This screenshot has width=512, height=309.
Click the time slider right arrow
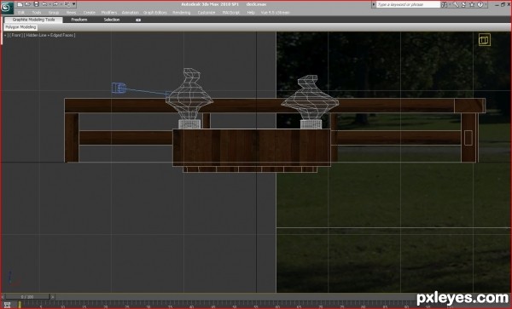(x=53, y=297)
